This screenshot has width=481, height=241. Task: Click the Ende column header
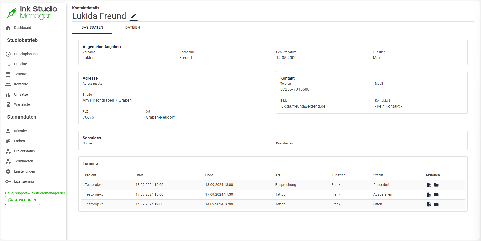pos(209,175)
